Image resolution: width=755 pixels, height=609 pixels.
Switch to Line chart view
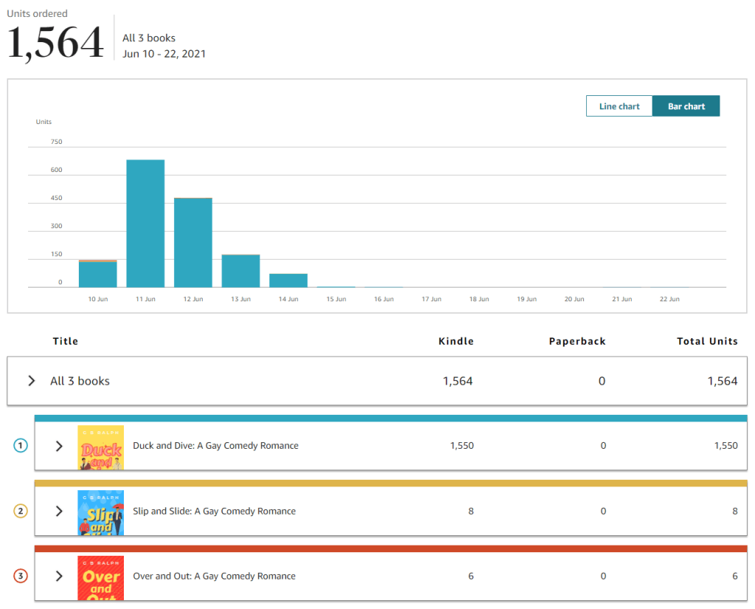(619, 106)
